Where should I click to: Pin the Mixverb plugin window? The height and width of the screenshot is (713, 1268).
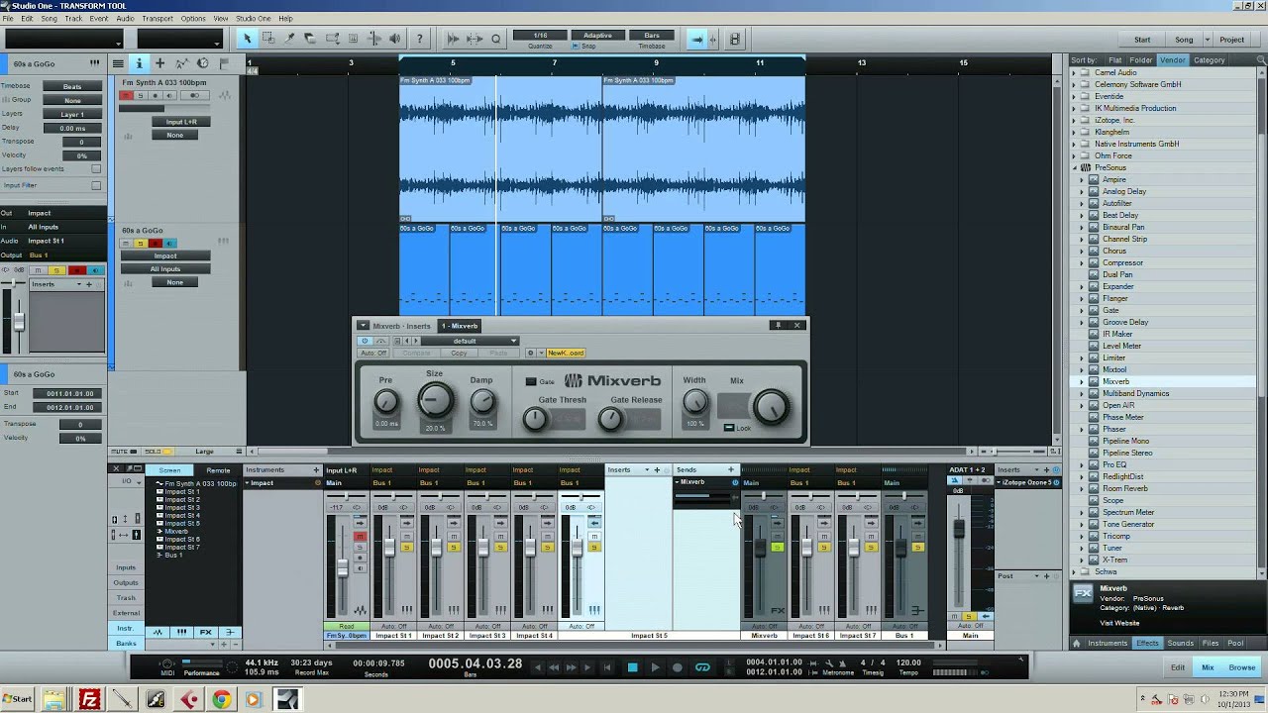pos(779,325)
